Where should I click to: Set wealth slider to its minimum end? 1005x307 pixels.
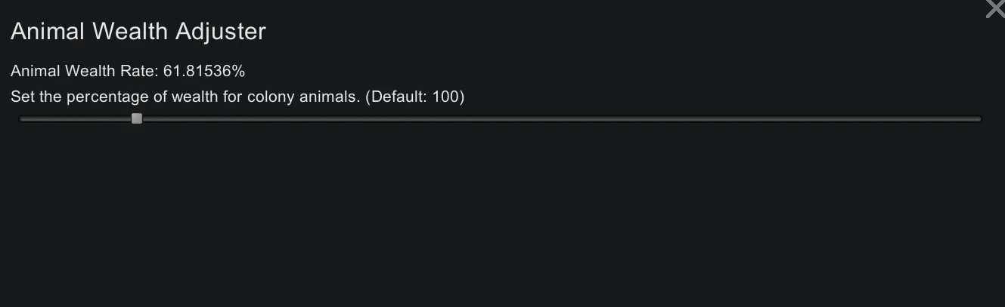[21, 118]
